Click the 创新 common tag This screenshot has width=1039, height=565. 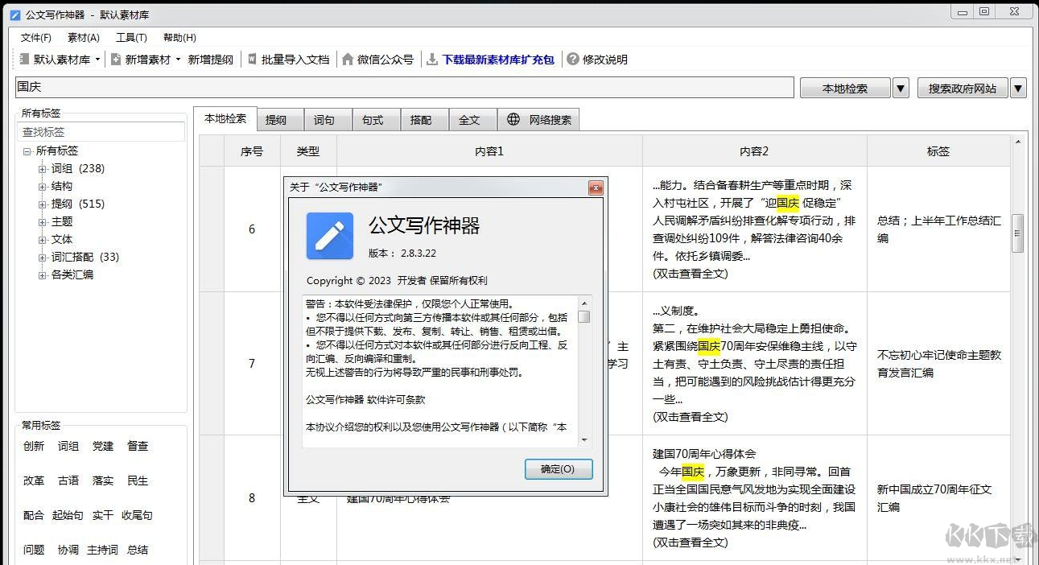pyautogui.click(x=34, y=446)
